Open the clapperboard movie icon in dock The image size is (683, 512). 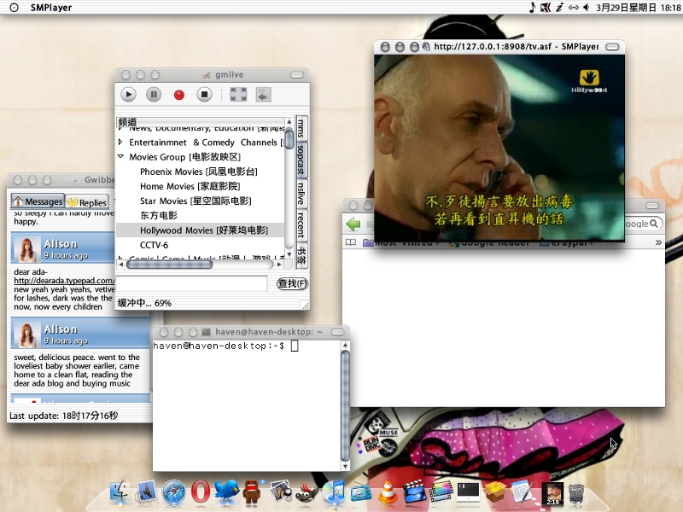pyautogui.click(x=414, y=492)
